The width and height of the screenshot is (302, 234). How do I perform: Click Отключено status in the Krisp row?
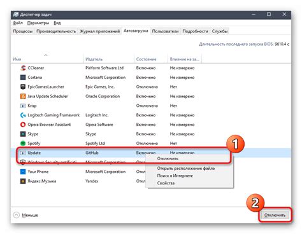147,106
